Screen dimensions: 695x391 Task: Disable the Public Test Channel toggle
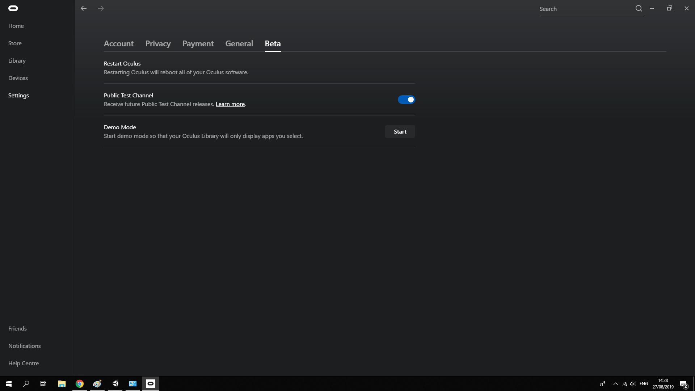point(406,100)
